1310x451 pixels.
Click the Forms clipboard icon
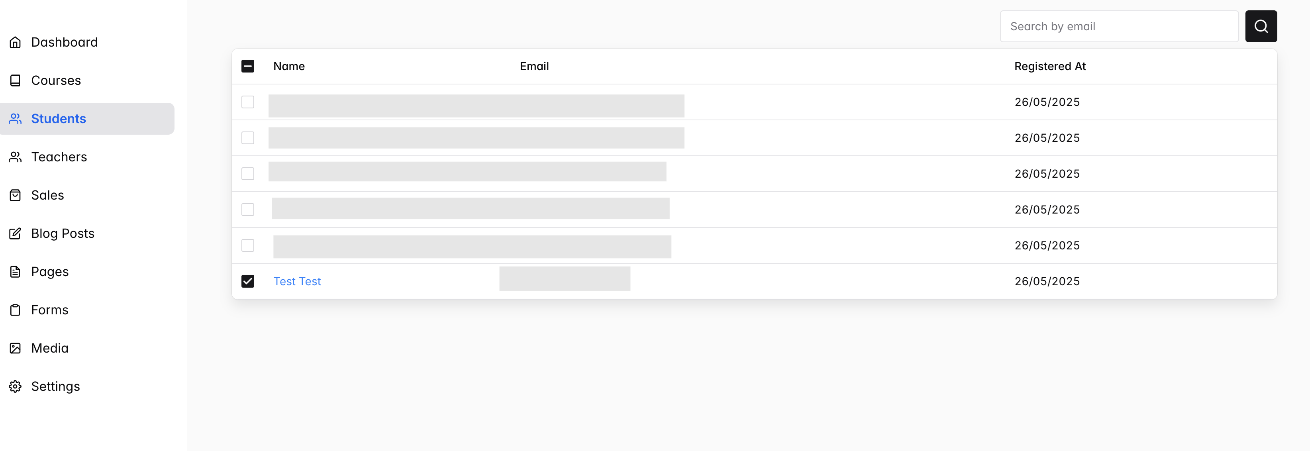coord(15,310)
